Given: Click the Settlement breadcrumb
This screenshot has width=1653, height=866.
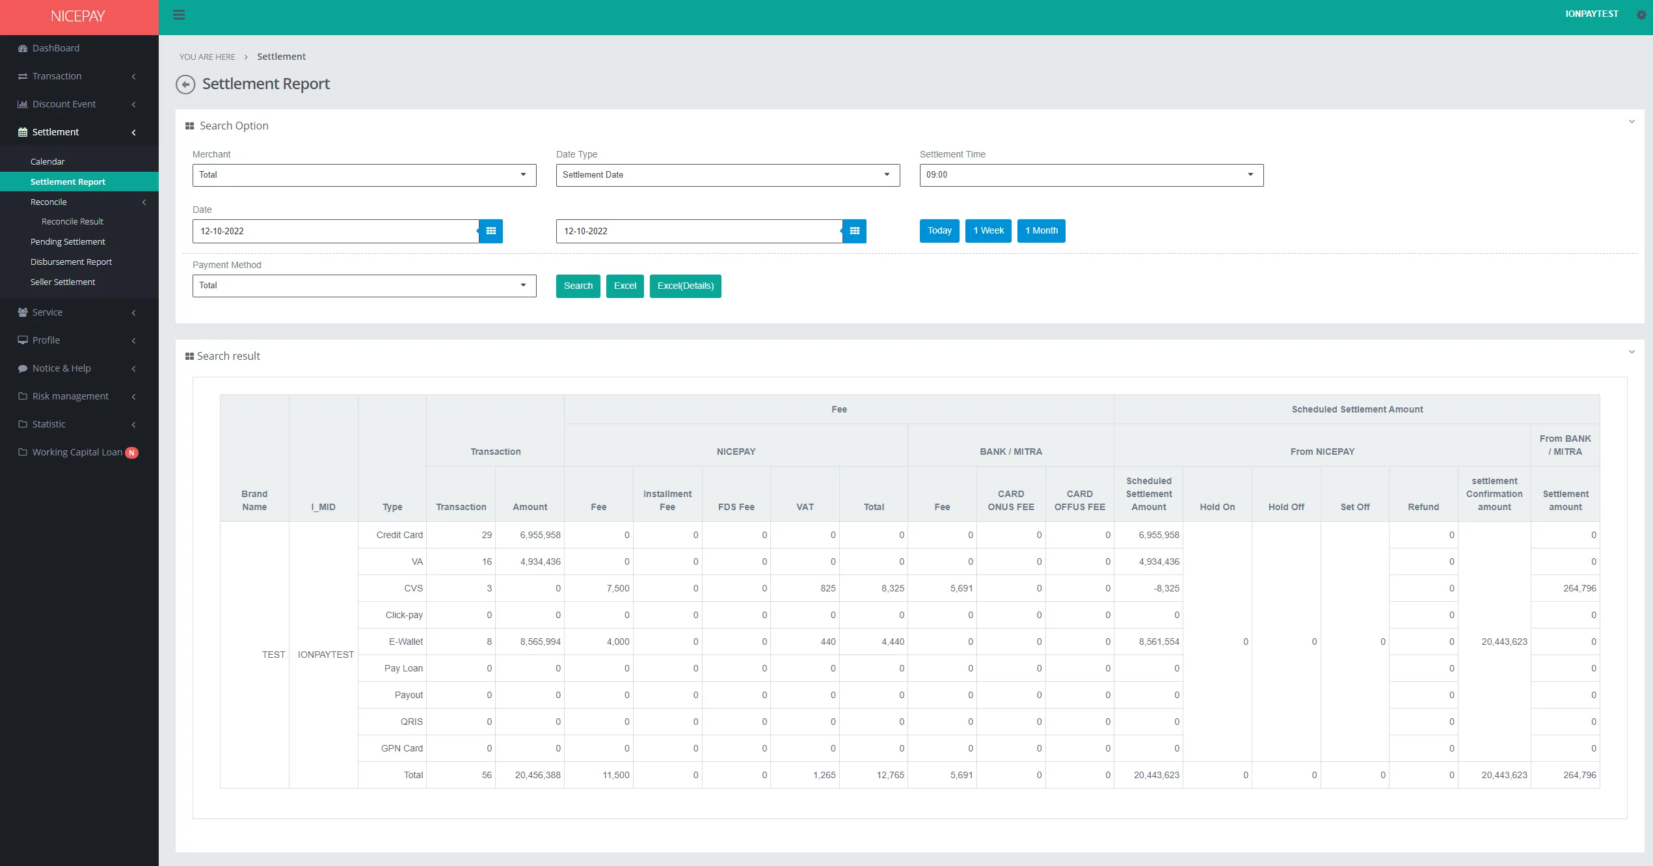Looking at the screenshot, I should [x=281, y=57].
